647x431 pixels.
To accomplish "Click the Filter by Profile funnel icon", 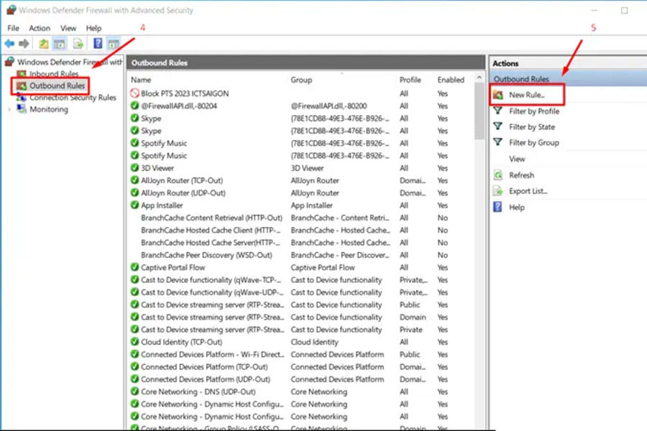I will [498, 111].
